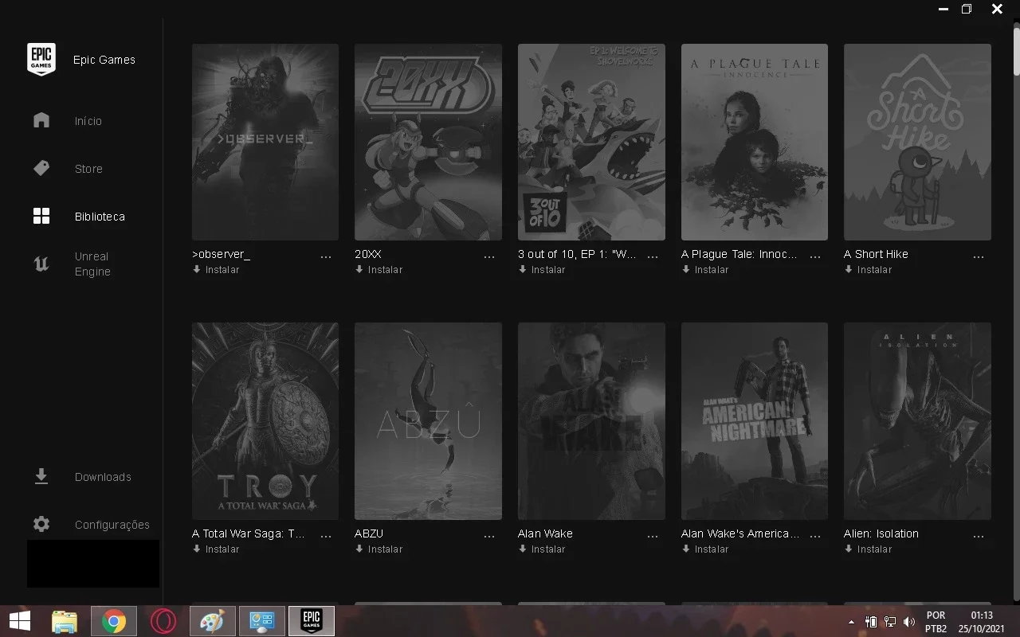Image resolution: width=1020 pixels, height=637 pixels.
Task: Click the POR PTB2 language indicator
Action: [x=936, y=622]
